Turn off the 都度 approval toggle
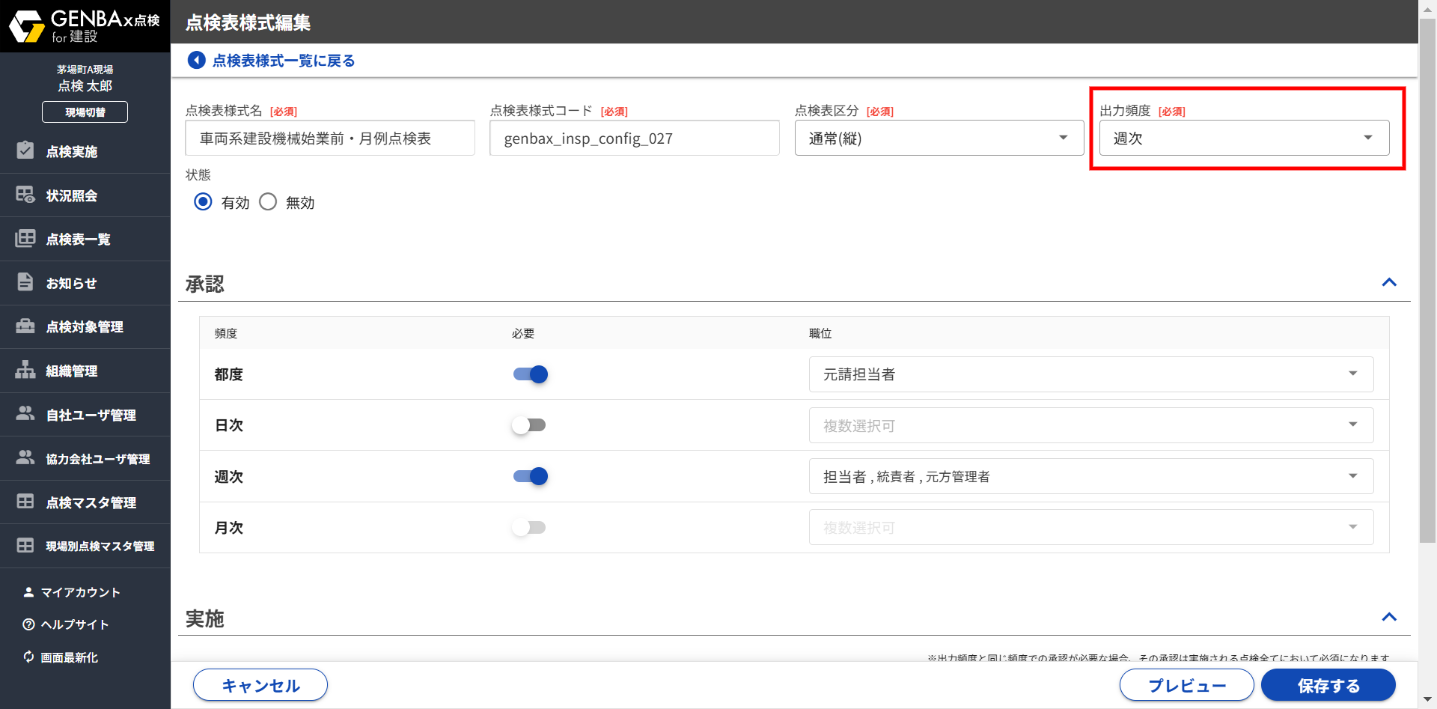The image size is (1437, 709). pyautogui.click(x=531, y=374)
